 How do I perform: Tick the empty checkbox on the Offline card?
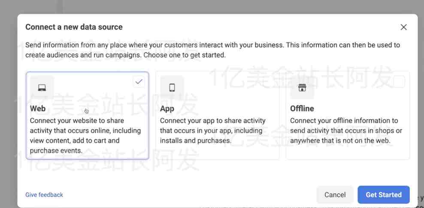click(x=399, y=81)
